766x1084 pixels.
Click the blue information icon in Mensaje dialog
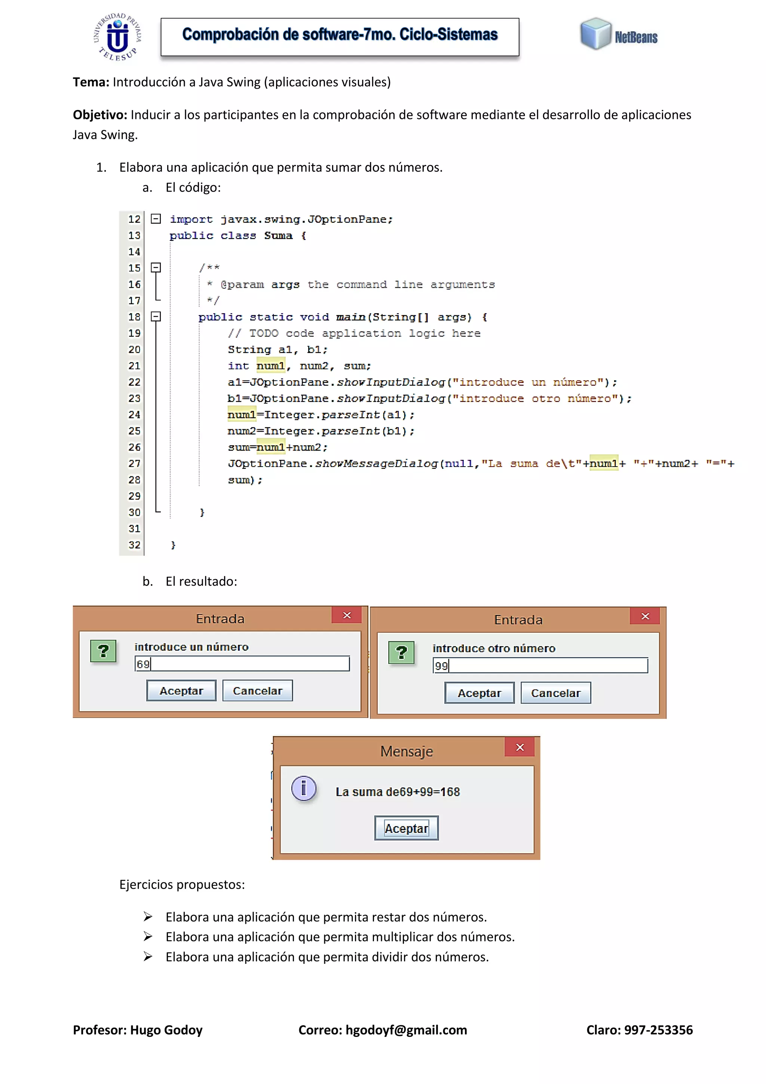303,788
